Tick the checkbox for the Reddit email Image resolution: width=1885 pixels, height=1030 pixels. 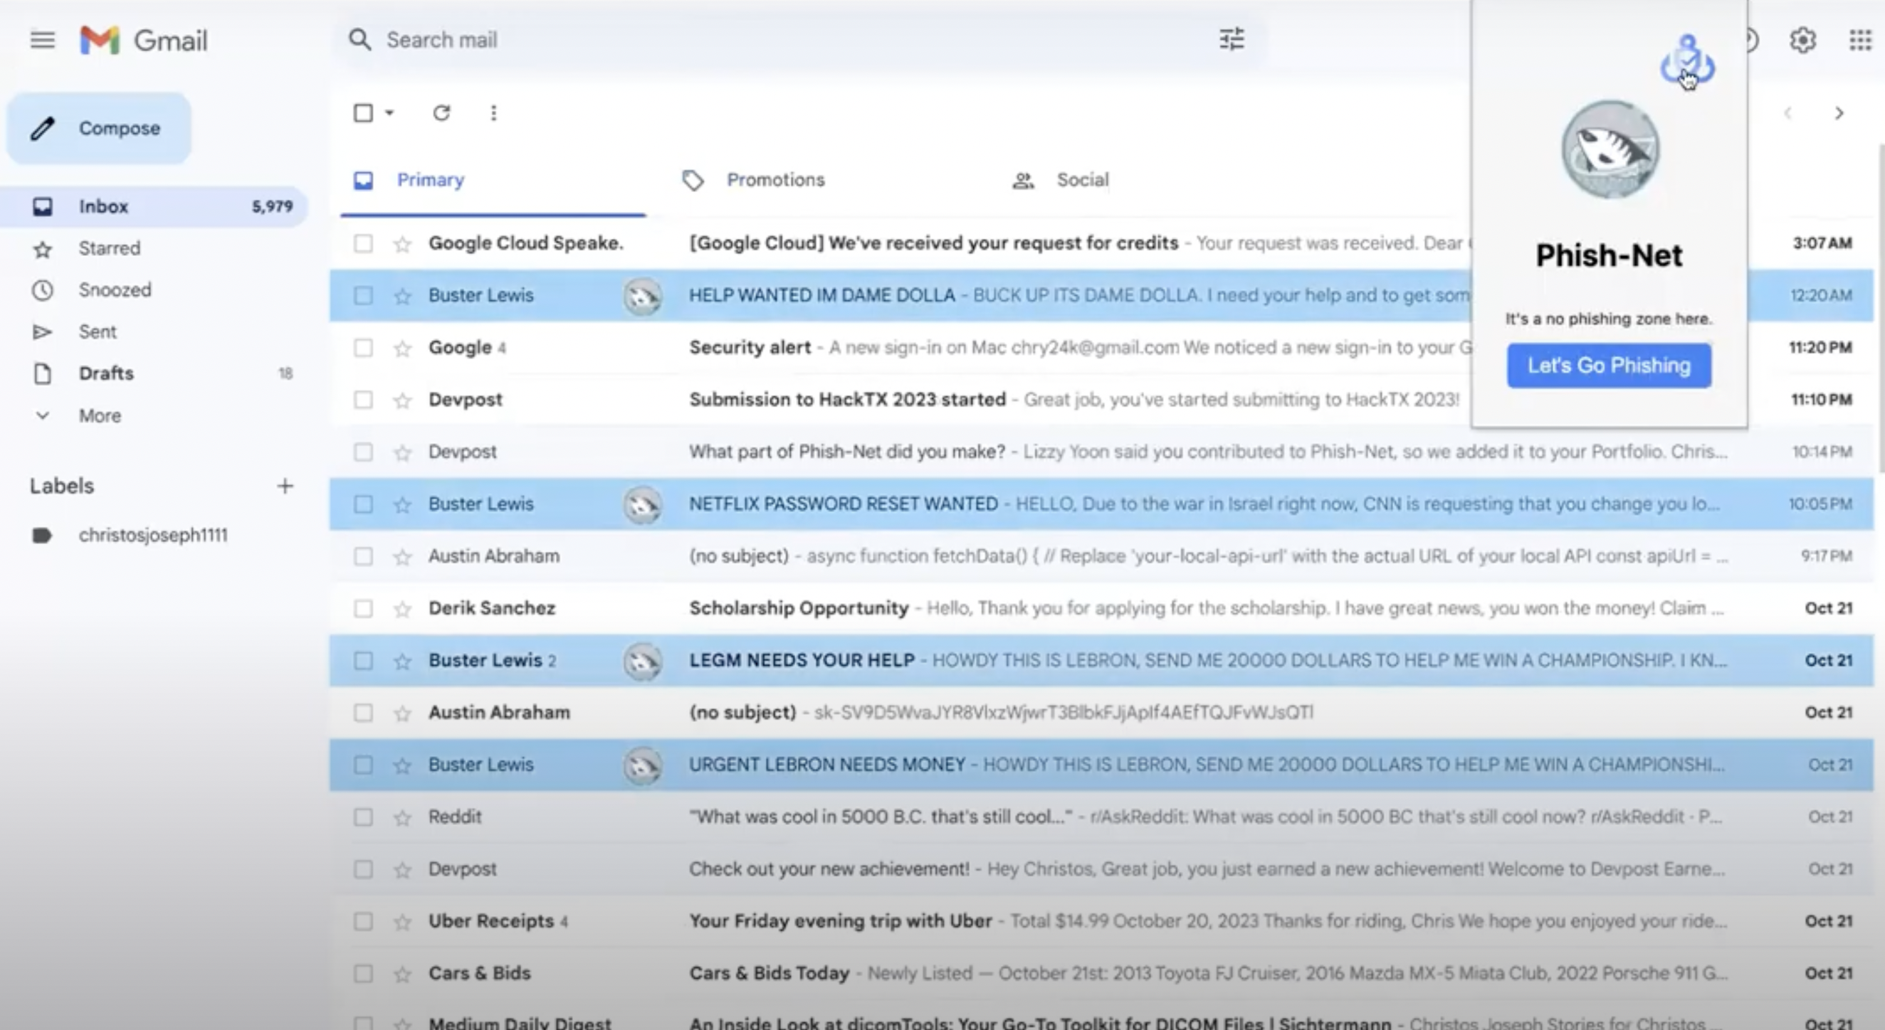[x=363, y=817]
